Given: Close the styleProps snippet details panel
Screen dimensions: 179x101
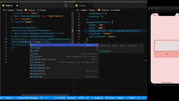Looking at the screenshot, I should (142, 45).
